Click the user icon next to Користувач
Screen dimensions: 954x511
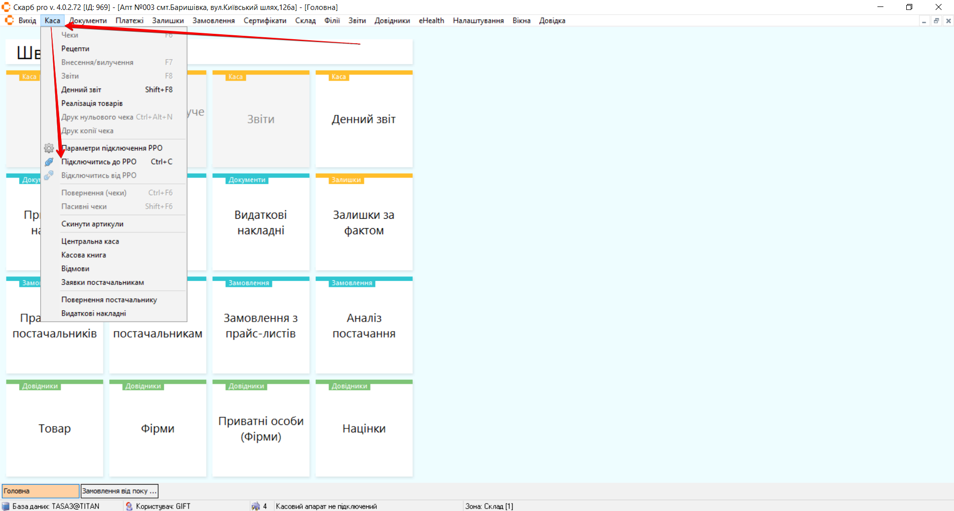coord(129,506)
